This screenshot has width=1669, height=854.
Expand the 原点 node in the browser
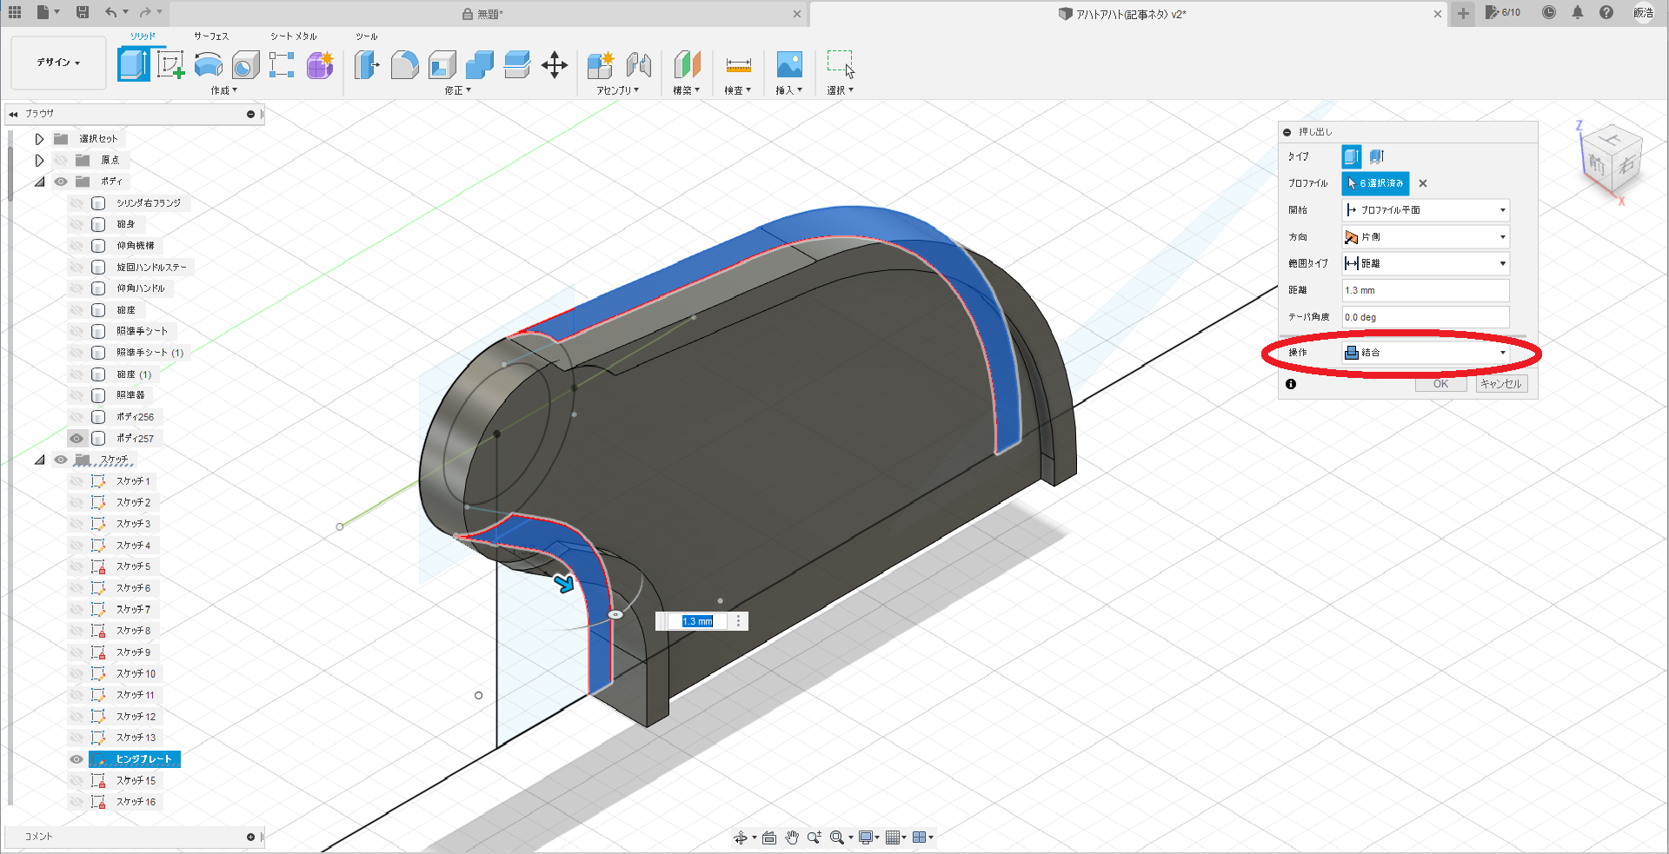(x=39, y=160)
